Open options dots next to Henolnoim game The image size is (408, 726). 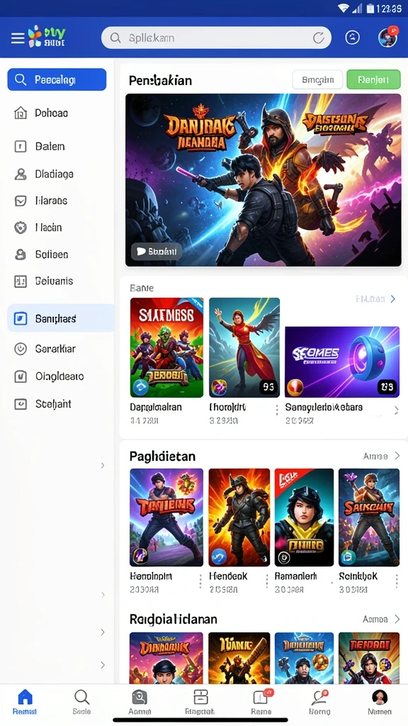point(200,581)
